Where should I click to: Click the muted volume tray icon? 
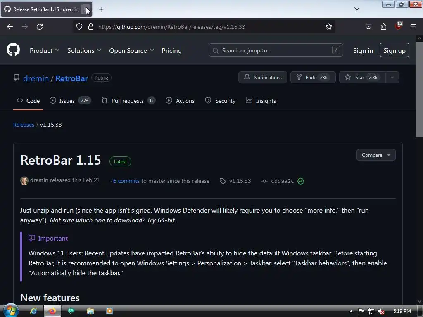[381, 311]
